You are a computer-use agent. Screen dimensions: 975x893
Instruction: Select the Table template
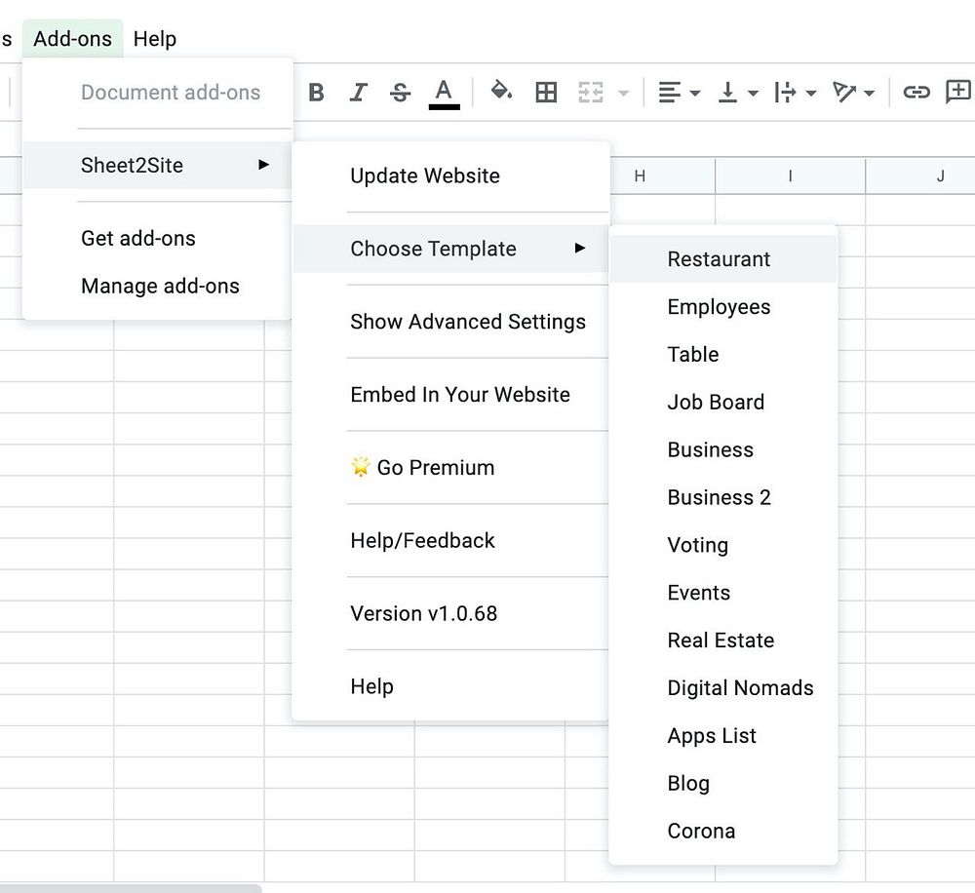coord(723,355)
